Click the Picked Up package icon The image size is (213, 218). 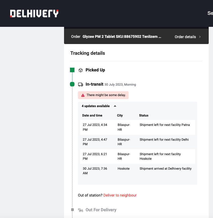(x=80, y=70)
